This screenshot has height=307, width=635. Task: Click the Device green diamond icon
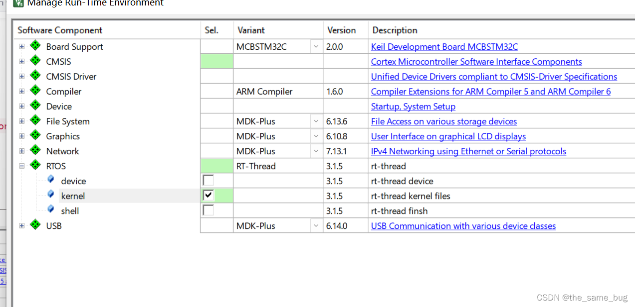point(35,105)
